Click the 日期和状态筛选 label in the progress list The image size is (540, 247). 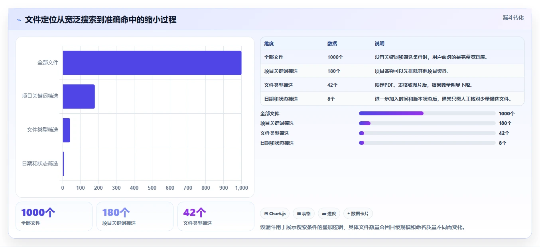pos(277,143)
